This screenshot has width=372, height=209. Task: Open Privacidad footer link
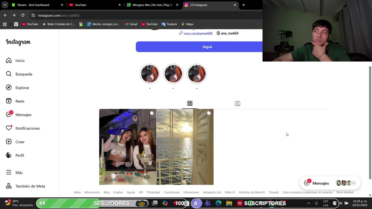[x=153, y=192]
